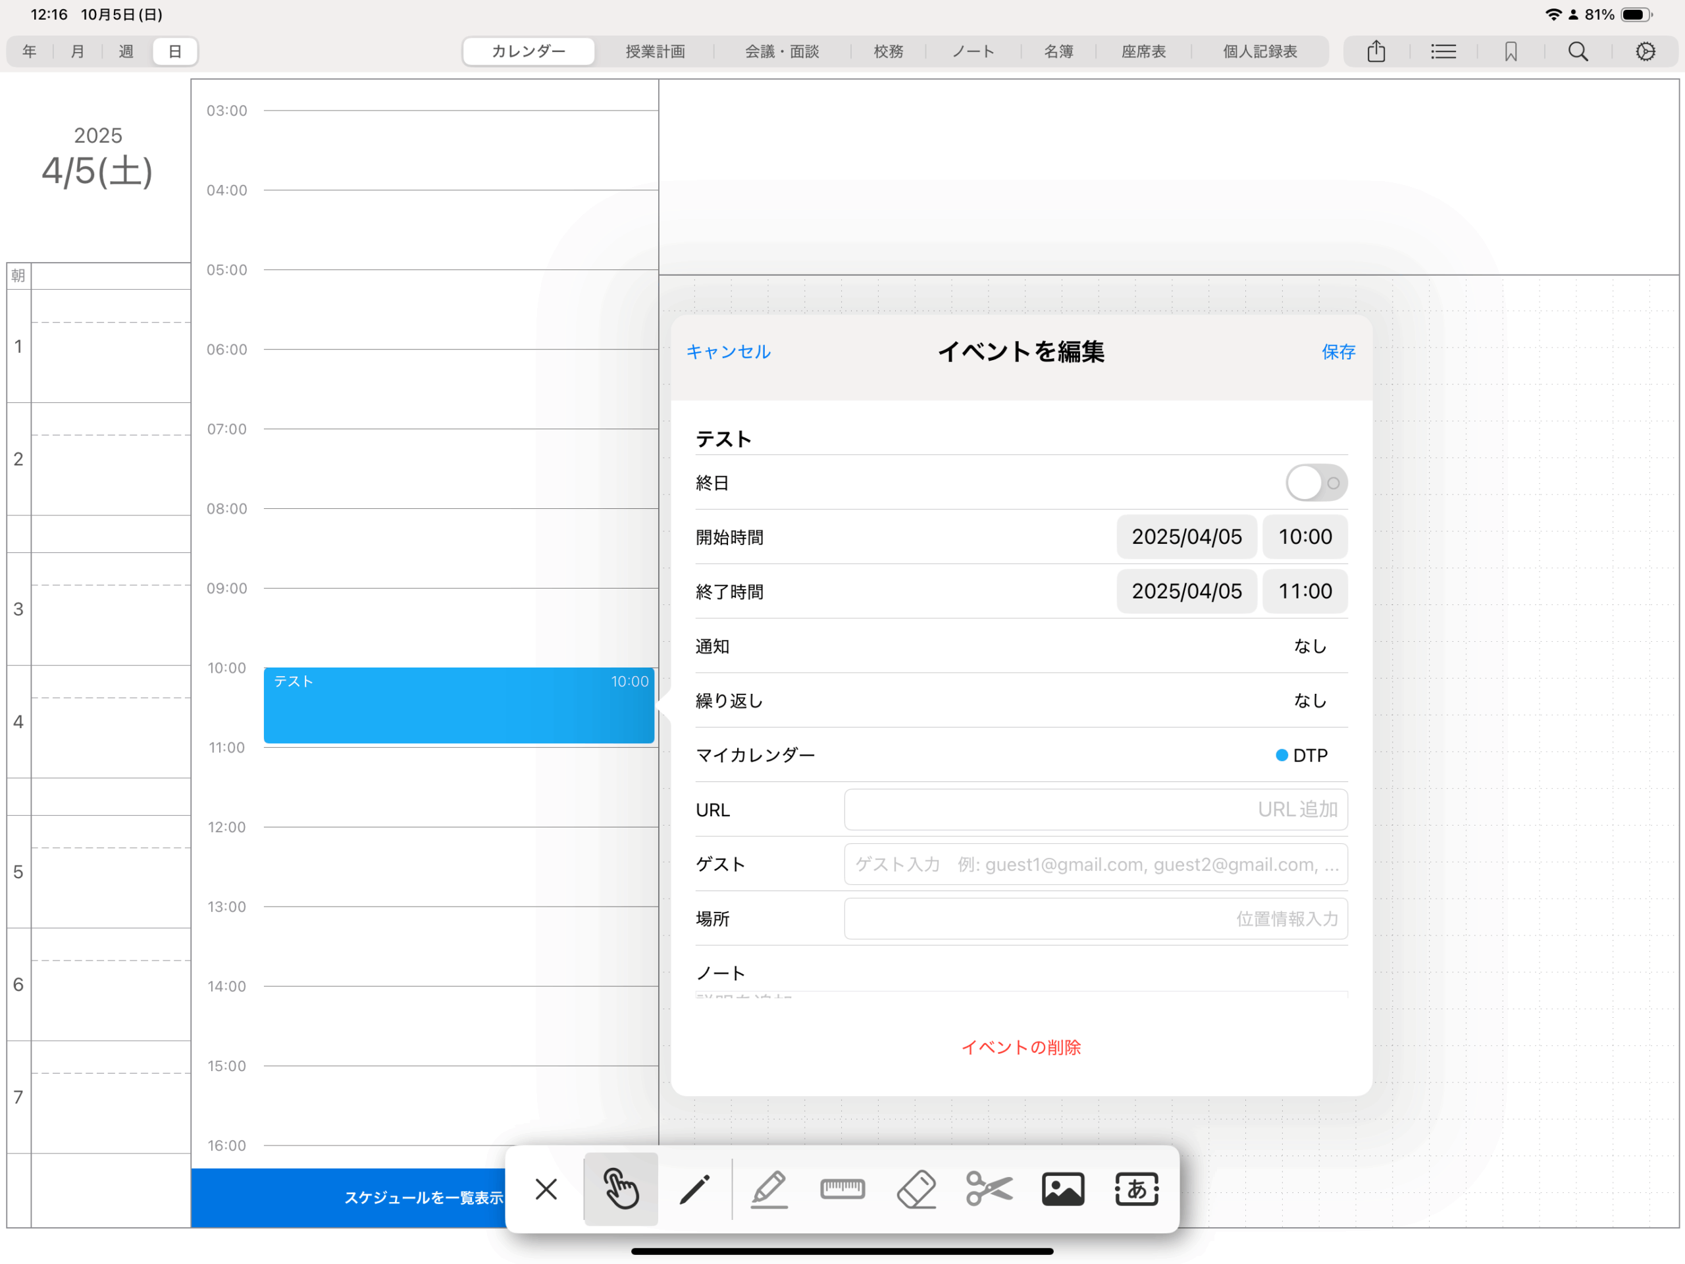Select the finger touch tool

point(620,1188)
